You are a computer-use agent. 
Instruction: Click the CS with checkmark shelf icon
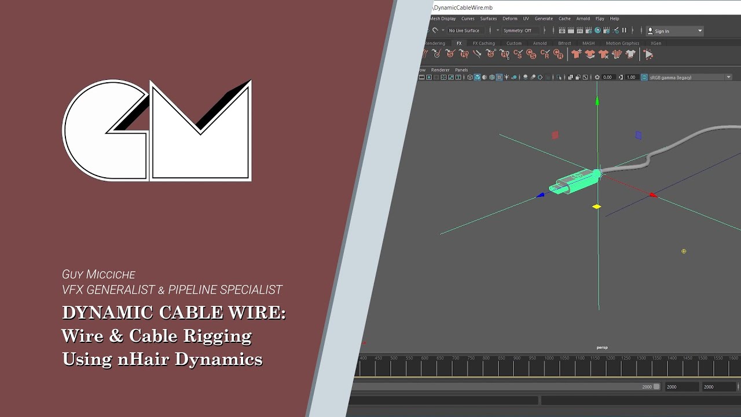pos(518,54)
